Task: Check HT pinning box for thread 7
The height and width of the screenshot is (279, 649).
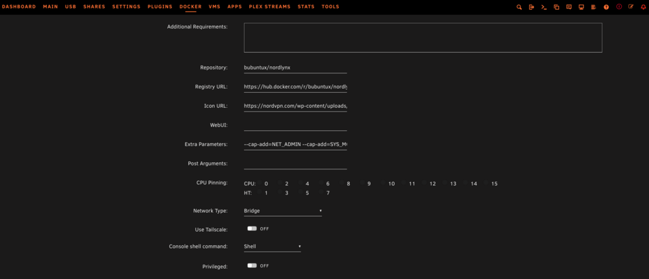Action: (321, 193)
